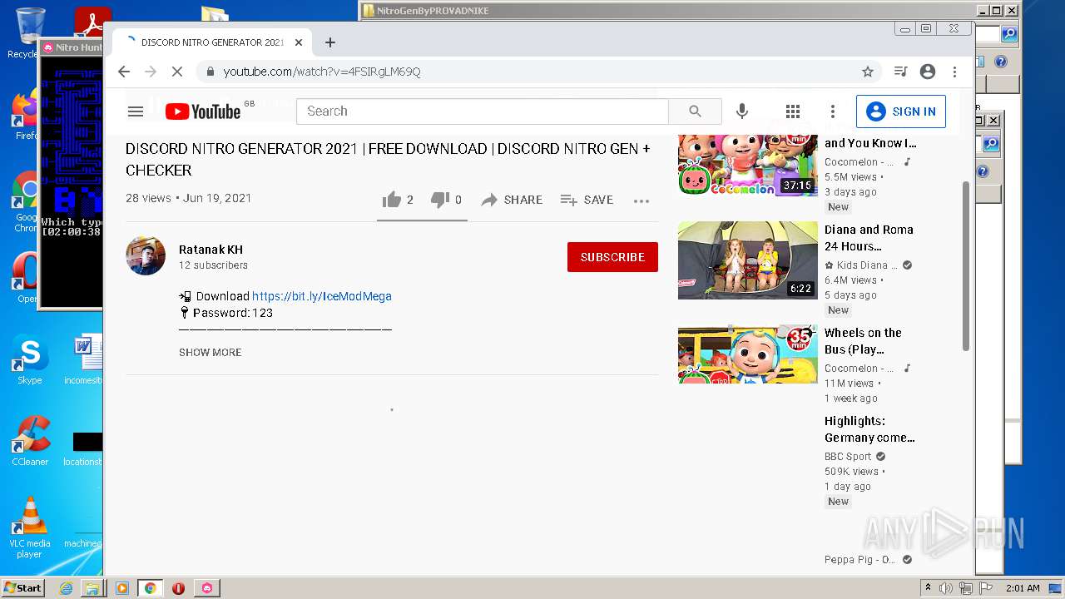This screenshot has width=1065, height=599.
Task: Open the bit.ly/IceModMega download link
Action: click(x=322, y=296)
